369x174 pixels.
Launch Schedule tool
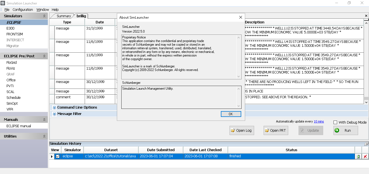tap(13, 98)
